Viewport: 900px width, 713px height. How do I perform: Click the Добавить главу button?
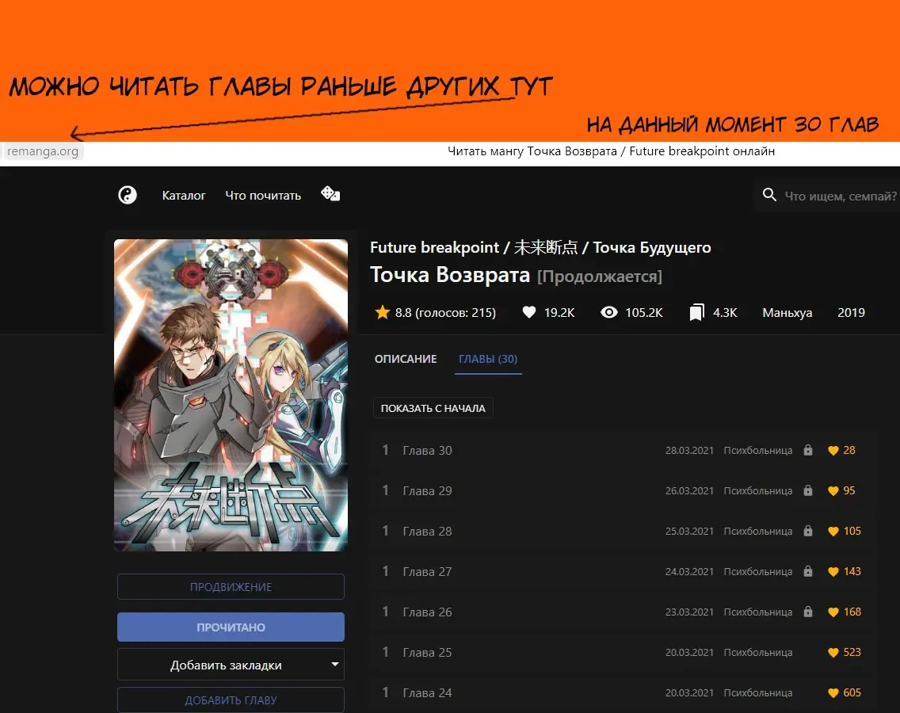click(x=231, y=700)
